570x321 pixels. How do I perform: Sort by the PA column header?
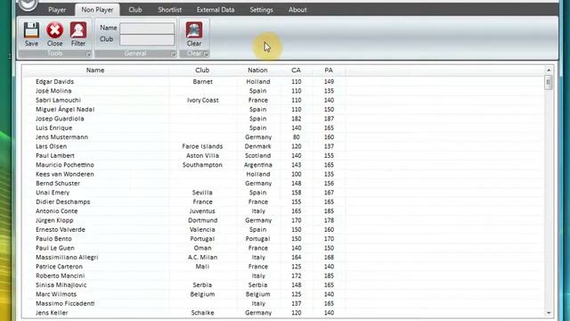pos(329,70)
